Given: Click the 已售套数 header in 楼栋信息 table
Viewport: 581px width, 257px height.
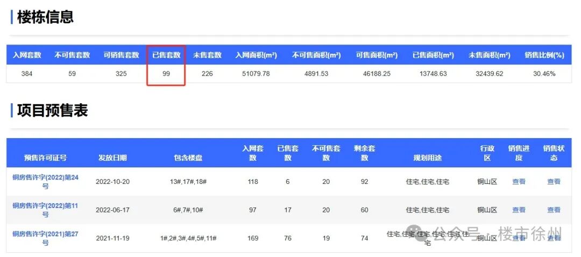Looking at the screenshot, I should point(166,55).
